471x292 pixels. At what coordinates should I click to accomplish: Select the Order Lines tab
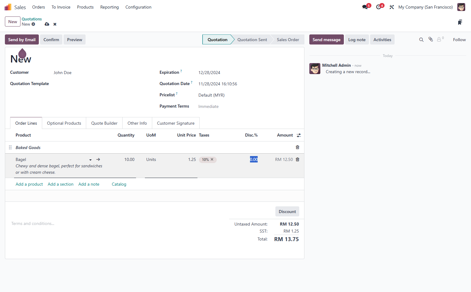[26, 123]
